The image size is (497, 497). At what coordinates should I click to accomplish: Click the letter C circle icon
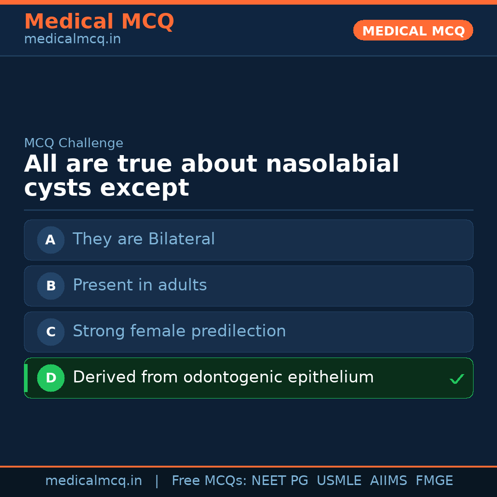51,332
